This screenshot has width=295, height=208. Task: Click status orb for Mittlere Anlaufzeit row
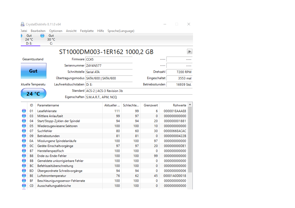pos(24,116)
